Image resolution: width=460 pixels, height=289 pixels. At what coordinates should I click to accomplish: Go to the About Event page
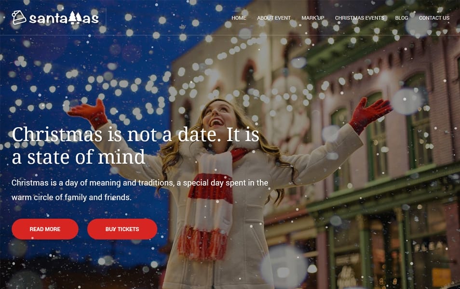274,18
